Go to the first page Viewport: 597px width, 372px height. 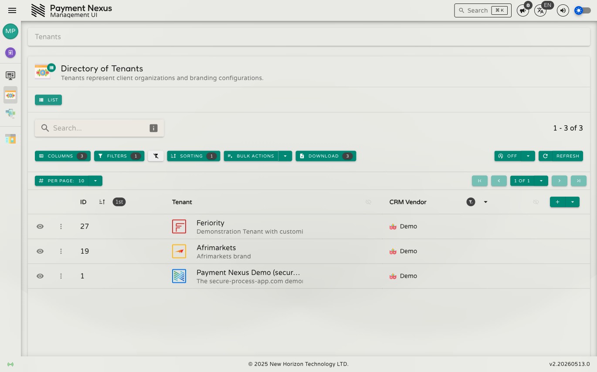coord(480,181)
